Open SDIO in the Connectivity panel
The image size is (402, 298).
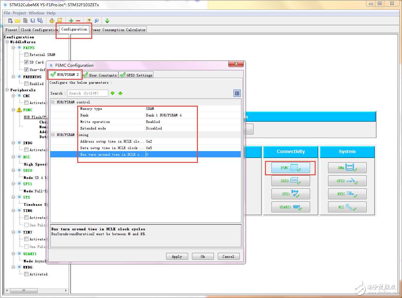290,181
